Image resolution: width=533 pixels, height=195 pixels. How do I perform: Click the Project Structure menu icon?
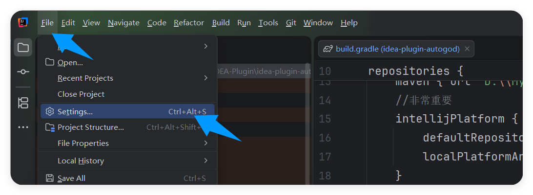point(49,127)
